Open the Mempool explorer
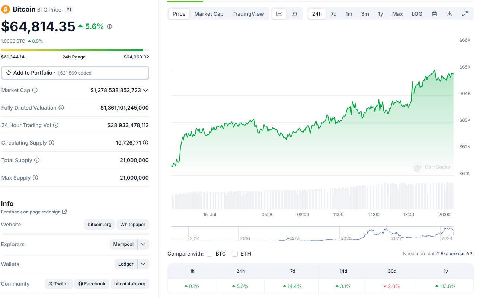This screenshot has height=298, width=477. pos(124,244)
